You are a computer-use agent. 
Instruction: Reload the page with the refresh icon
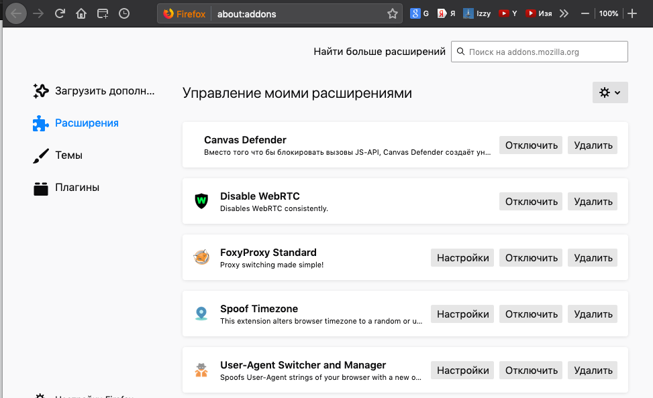pyautogui.click(x=60, y=13)
